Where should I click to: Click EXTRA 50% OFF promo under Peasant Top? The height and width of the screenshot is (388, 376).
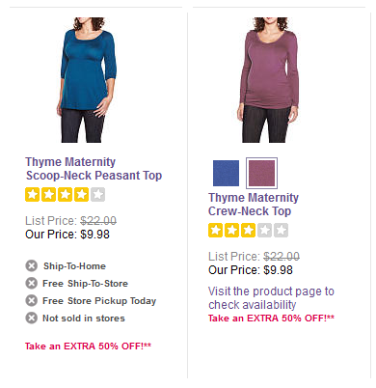tap(88, 346)
